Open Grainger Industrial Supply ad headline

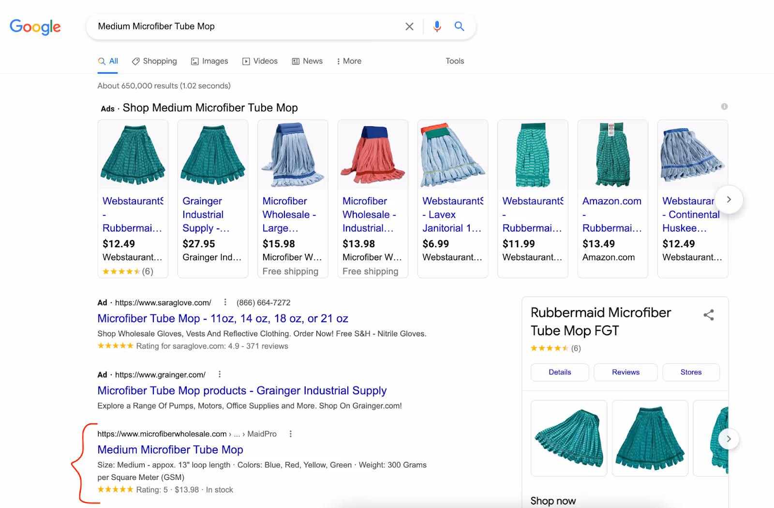(242, 390)
